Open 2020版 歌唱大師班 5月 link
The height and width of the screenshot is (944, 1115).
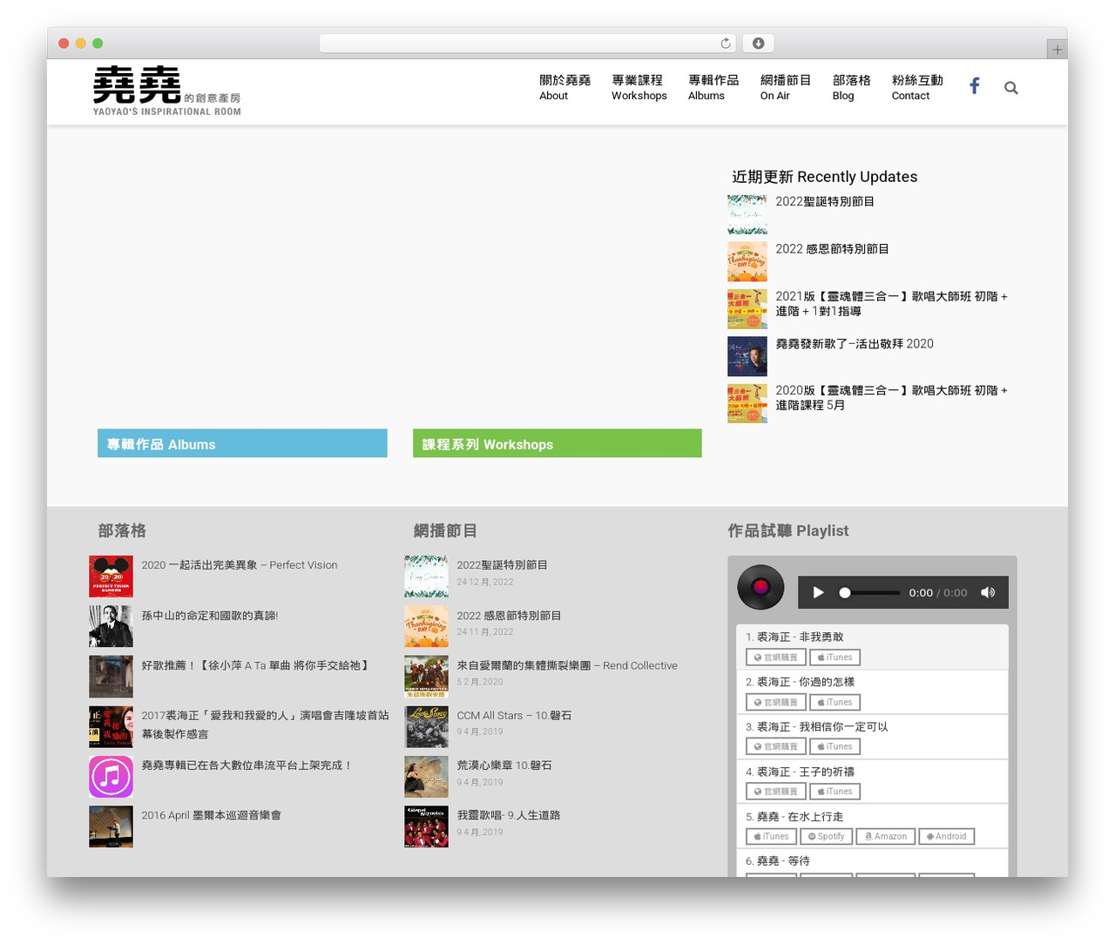point(891,398)
